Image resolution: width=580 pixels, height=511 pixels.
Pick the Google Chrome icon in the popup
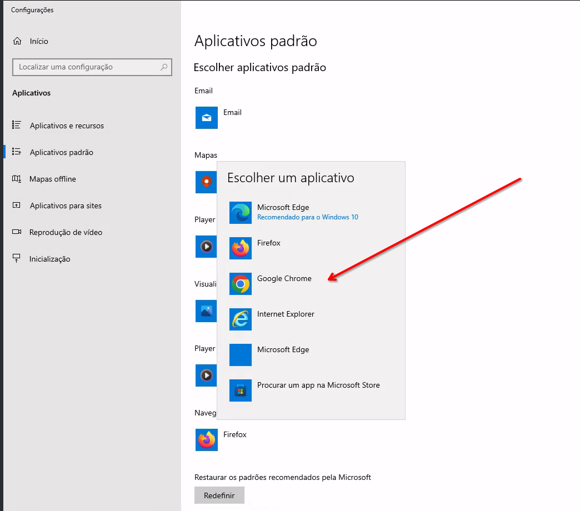pos(241,284)
